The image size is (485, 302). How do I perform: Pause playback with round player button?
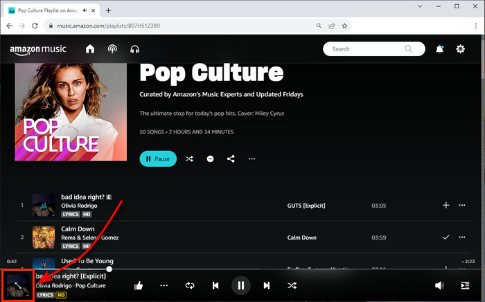tap(241, 285)
